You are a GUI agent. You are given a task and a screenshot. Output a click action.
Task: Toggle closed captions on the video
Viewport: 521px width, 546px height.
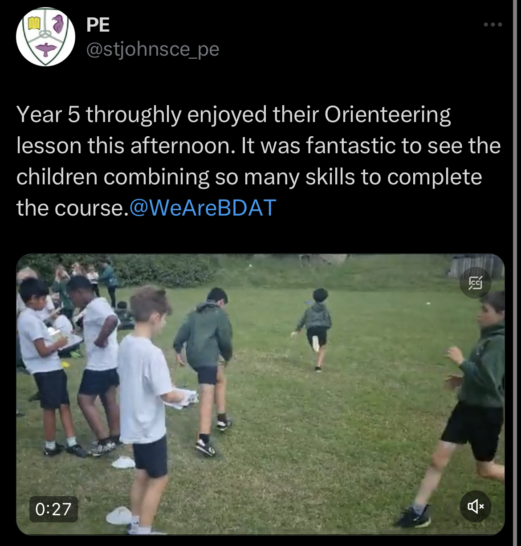click(475, 282)
